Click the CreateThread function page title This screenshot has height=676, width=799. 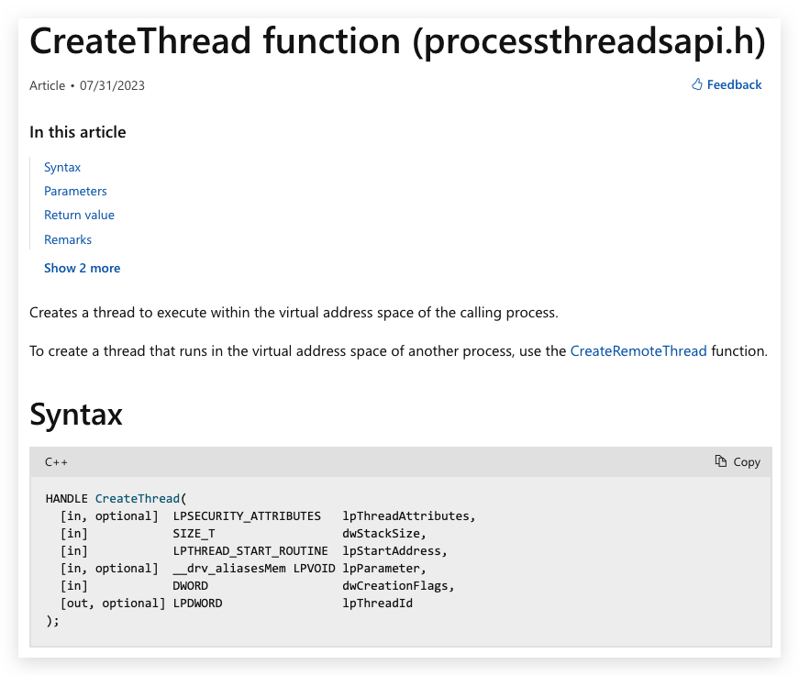tap(397, 40)
